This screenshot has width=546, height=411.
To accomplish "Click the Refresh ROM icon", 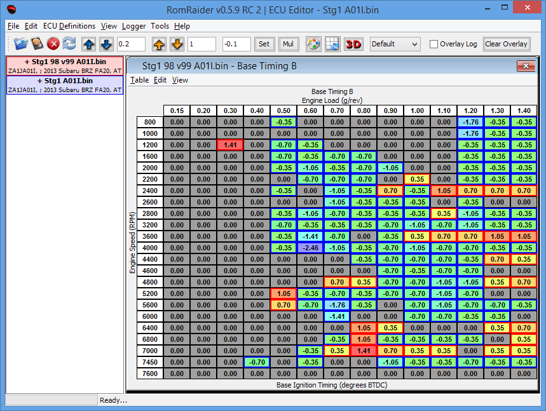I will pyautogui.click(x=69, y=44).
